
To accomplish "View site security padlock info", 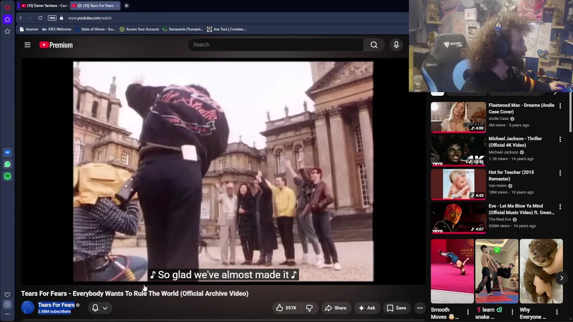I will point(61,18).
